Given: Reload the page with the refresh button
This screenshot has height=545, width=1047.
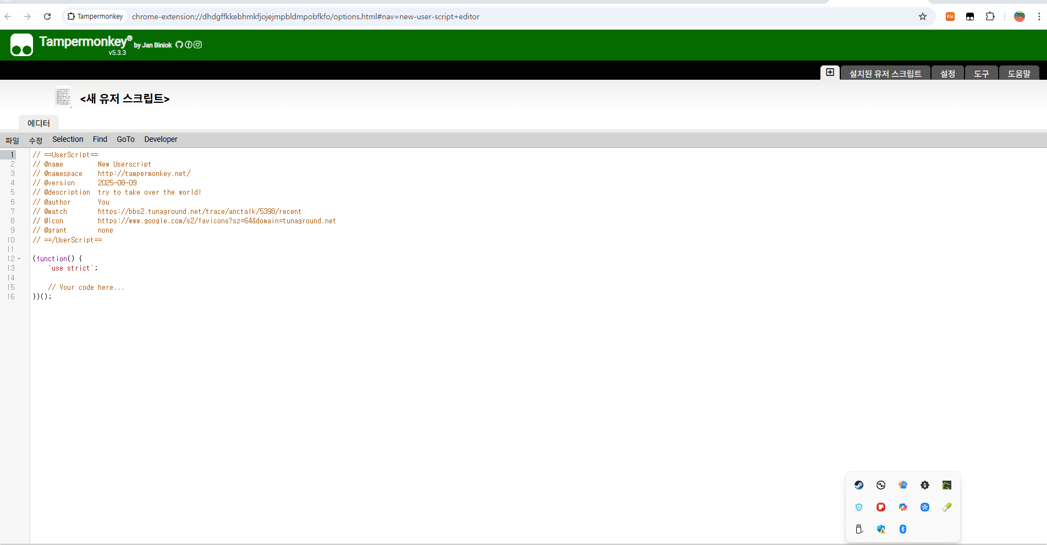Looking at the screenshot, I should tap(47, 16).
